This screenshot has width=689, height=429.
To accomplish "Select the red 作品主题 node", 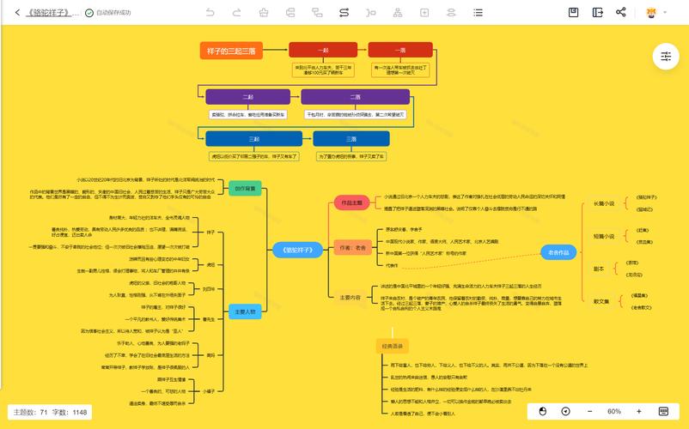I will pos(352,202).
